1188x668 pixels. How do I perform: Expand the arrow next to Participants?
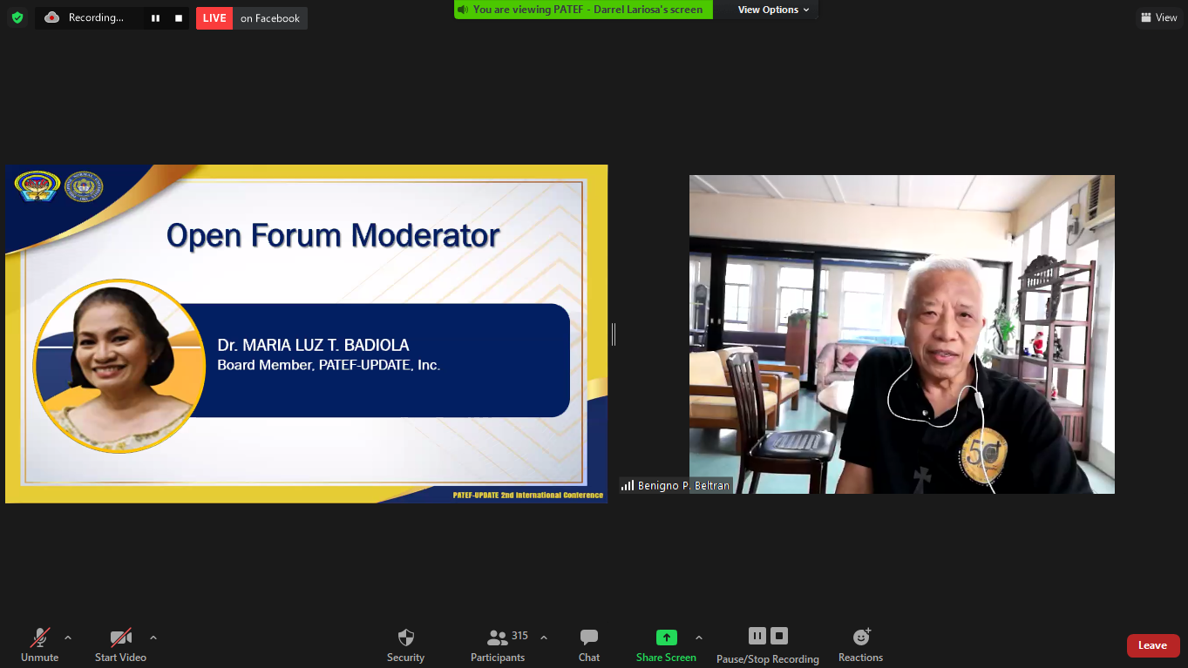pos(544,638)
